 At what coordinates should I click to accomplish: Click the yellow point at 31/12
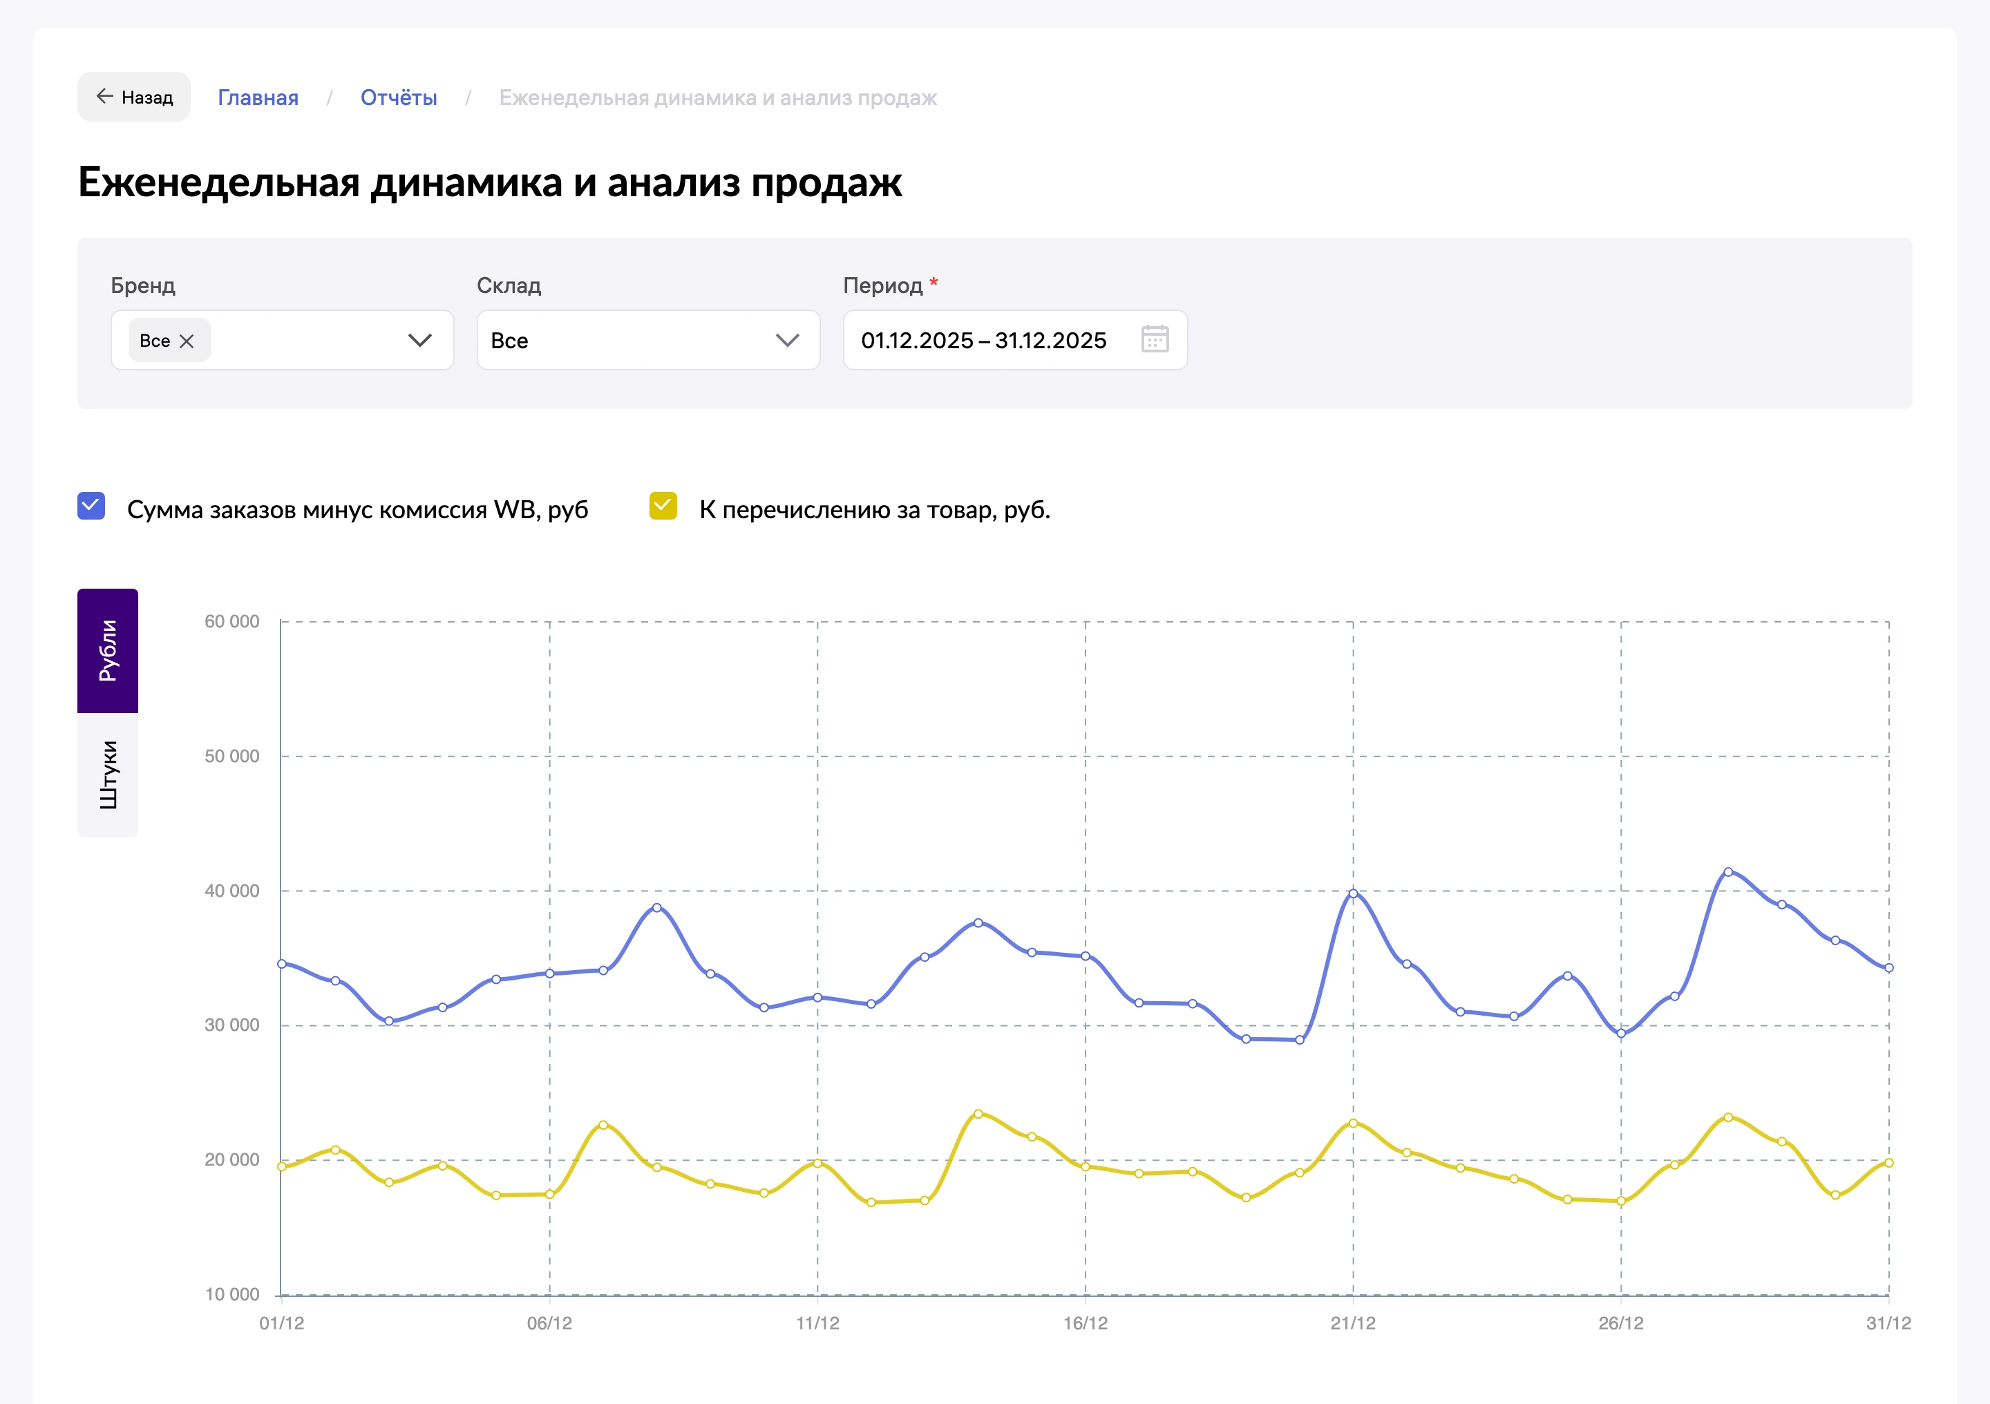(1888, 1163)
